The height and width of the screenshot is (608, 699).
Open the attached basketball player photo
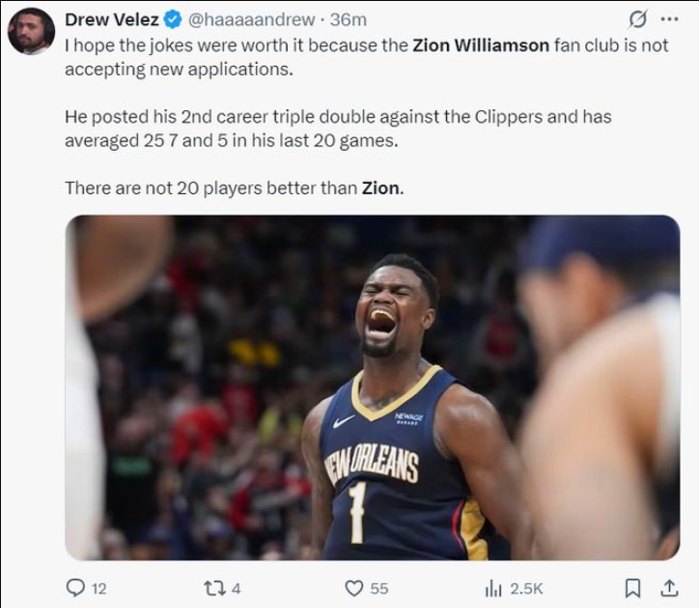373,388
